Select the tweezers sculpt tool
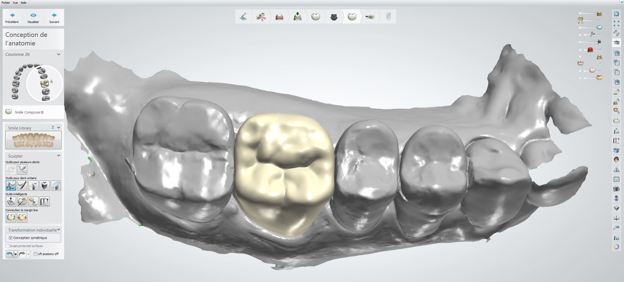Image resolution: width=624 pixels, height=282 pixels. point(22,186)
